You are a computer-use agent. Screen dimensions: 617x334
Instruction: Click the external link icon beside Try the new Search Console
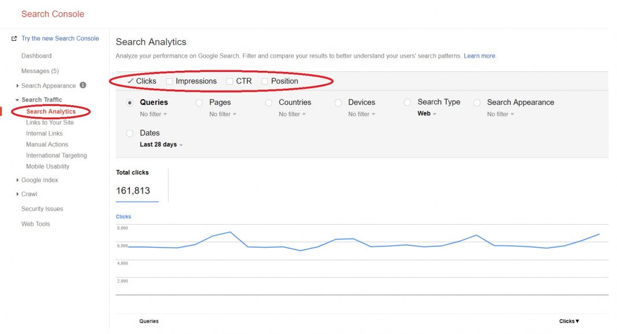point(14,39)
